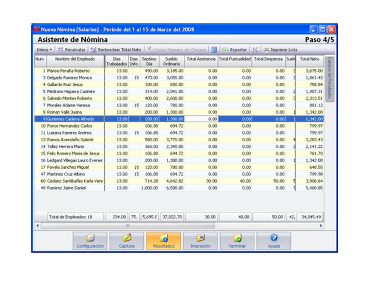The height and width of the screenshot is (286, 381).
Task: Click Total Neto column header
Action: 310,61
